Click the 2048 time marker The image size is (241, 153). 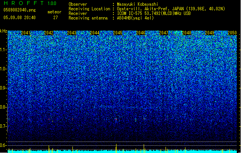click(x=187, y=33)
